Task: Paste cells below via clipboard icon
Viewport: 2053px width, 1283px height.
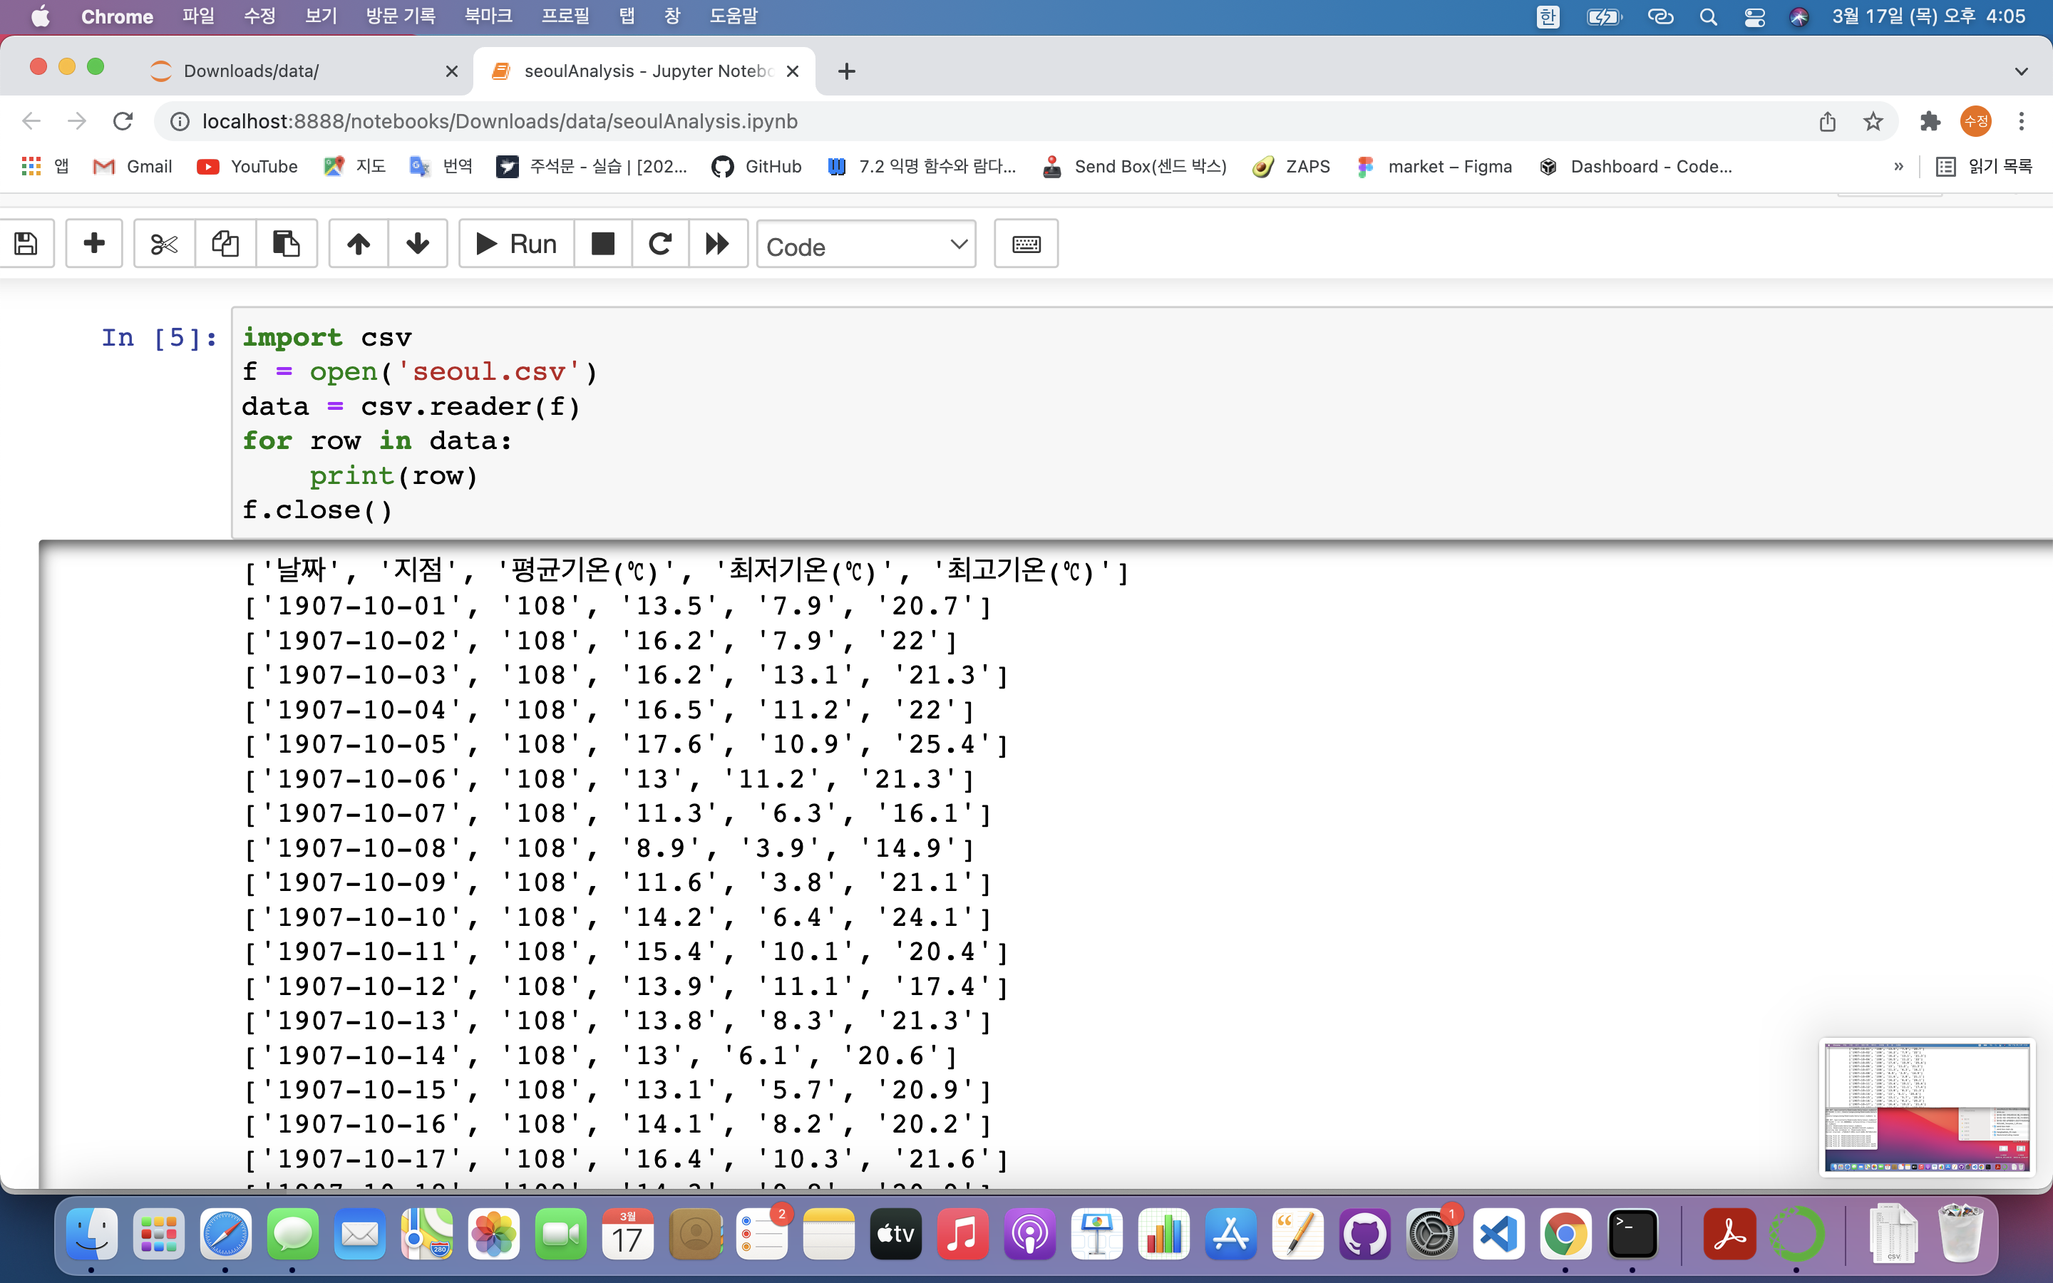Action: 286,244
